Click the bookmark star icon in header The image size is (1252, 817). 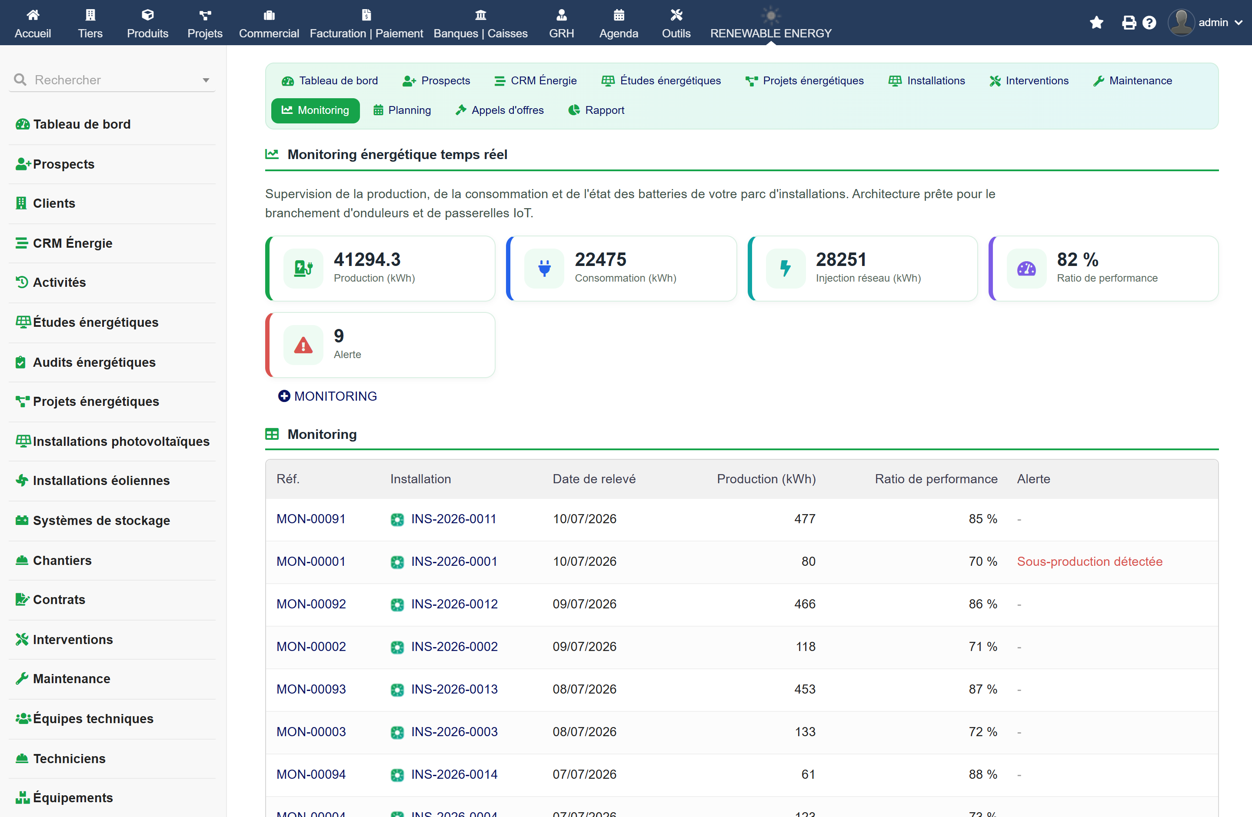coord(1096,23)
